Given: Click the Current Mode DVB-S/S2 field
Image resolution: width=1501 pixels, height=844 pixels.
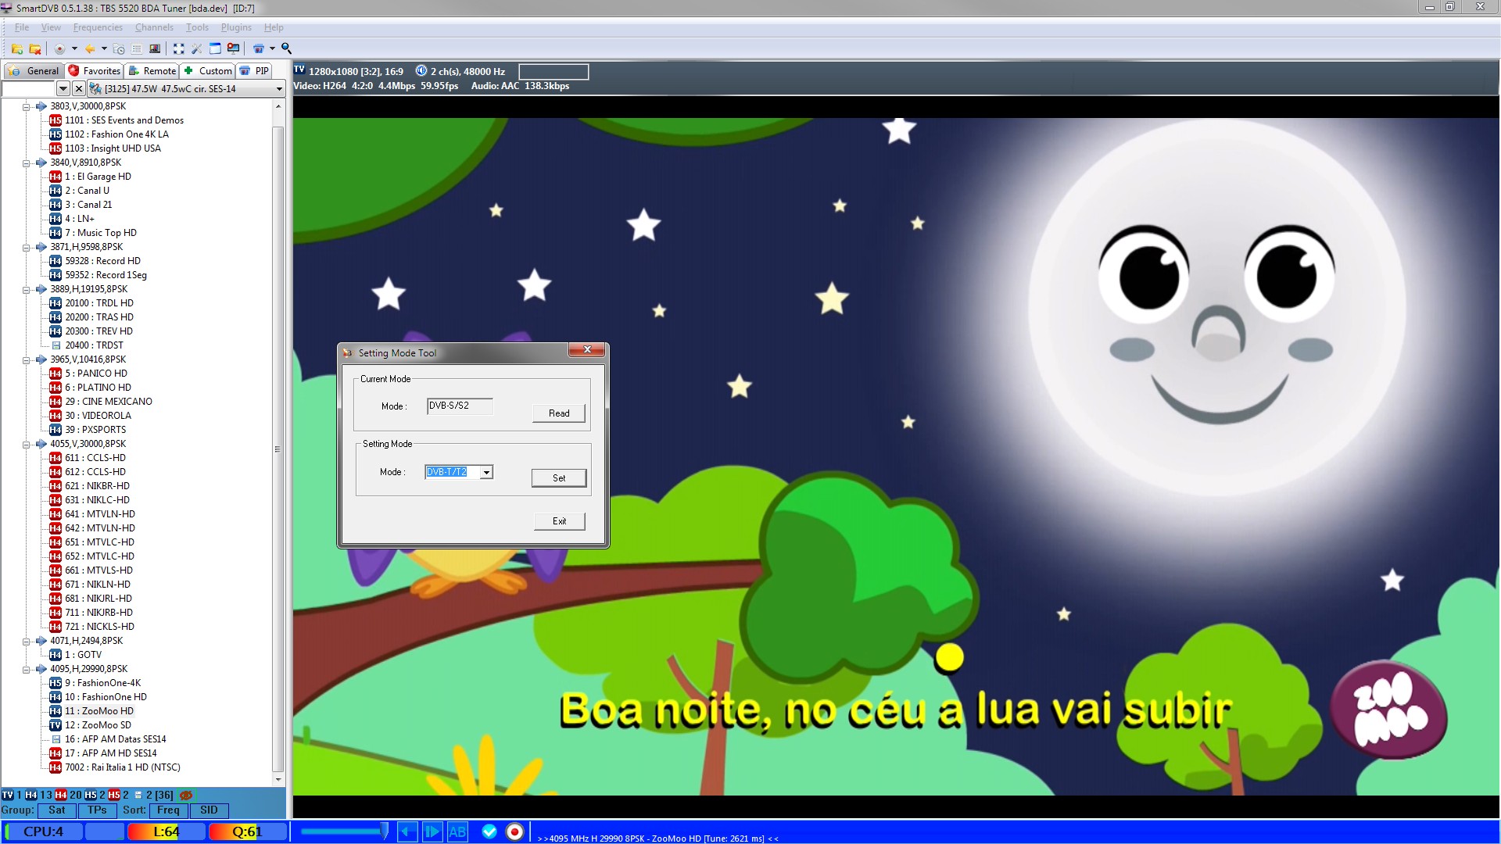Looking at the screenshot, I should click(460, 406).
